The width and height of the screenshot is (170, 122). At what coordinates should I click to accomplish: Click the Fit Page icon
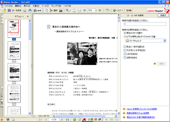click(74, 10)
